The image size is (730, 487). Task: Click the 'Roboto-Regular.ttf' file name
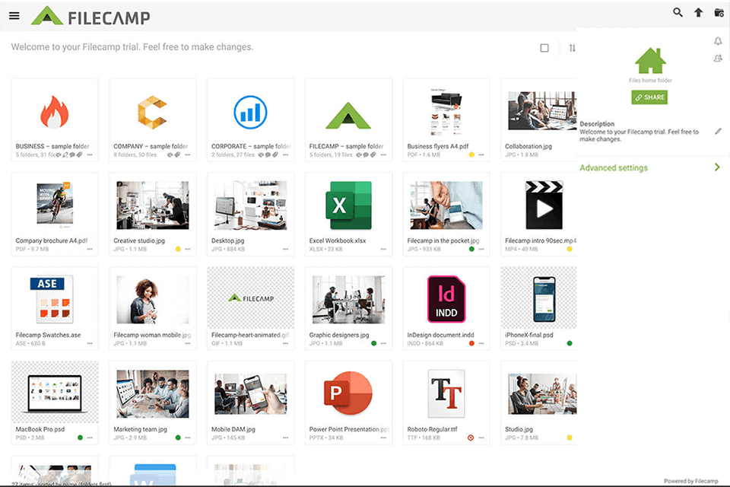click(x=432, y=429)
